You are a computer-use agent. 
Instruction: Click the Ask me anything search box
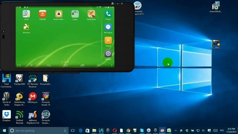click(39, 131)
